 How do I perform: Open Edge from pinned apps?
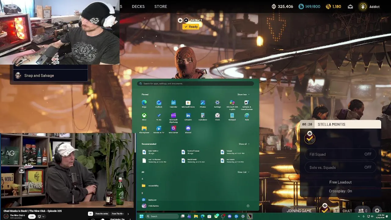tap(144, 104)
